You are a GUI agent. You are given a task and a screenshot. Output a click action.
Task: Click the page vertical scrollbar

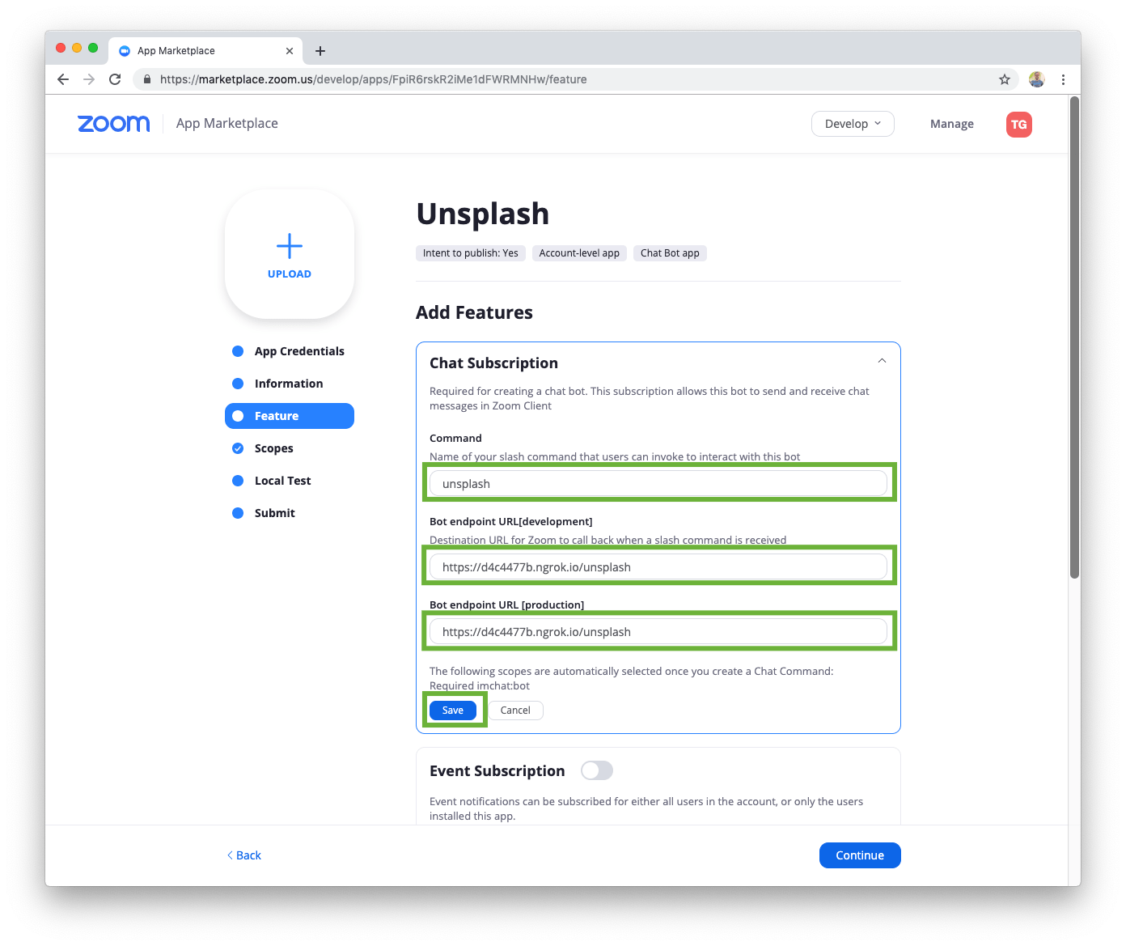[1074, 337]
